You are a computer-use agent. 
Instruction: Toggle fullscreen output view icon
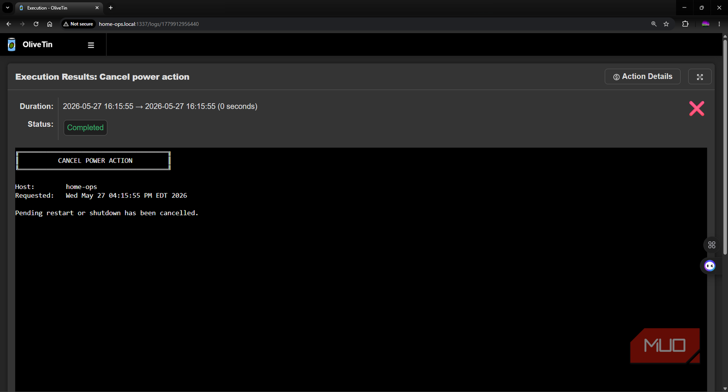(x=700, y=77)
